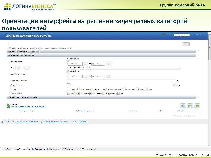Open the user selector dropdown in blue header
Image resolution: width=211 pixels, height=158 pixels.
tap(182, 35)
